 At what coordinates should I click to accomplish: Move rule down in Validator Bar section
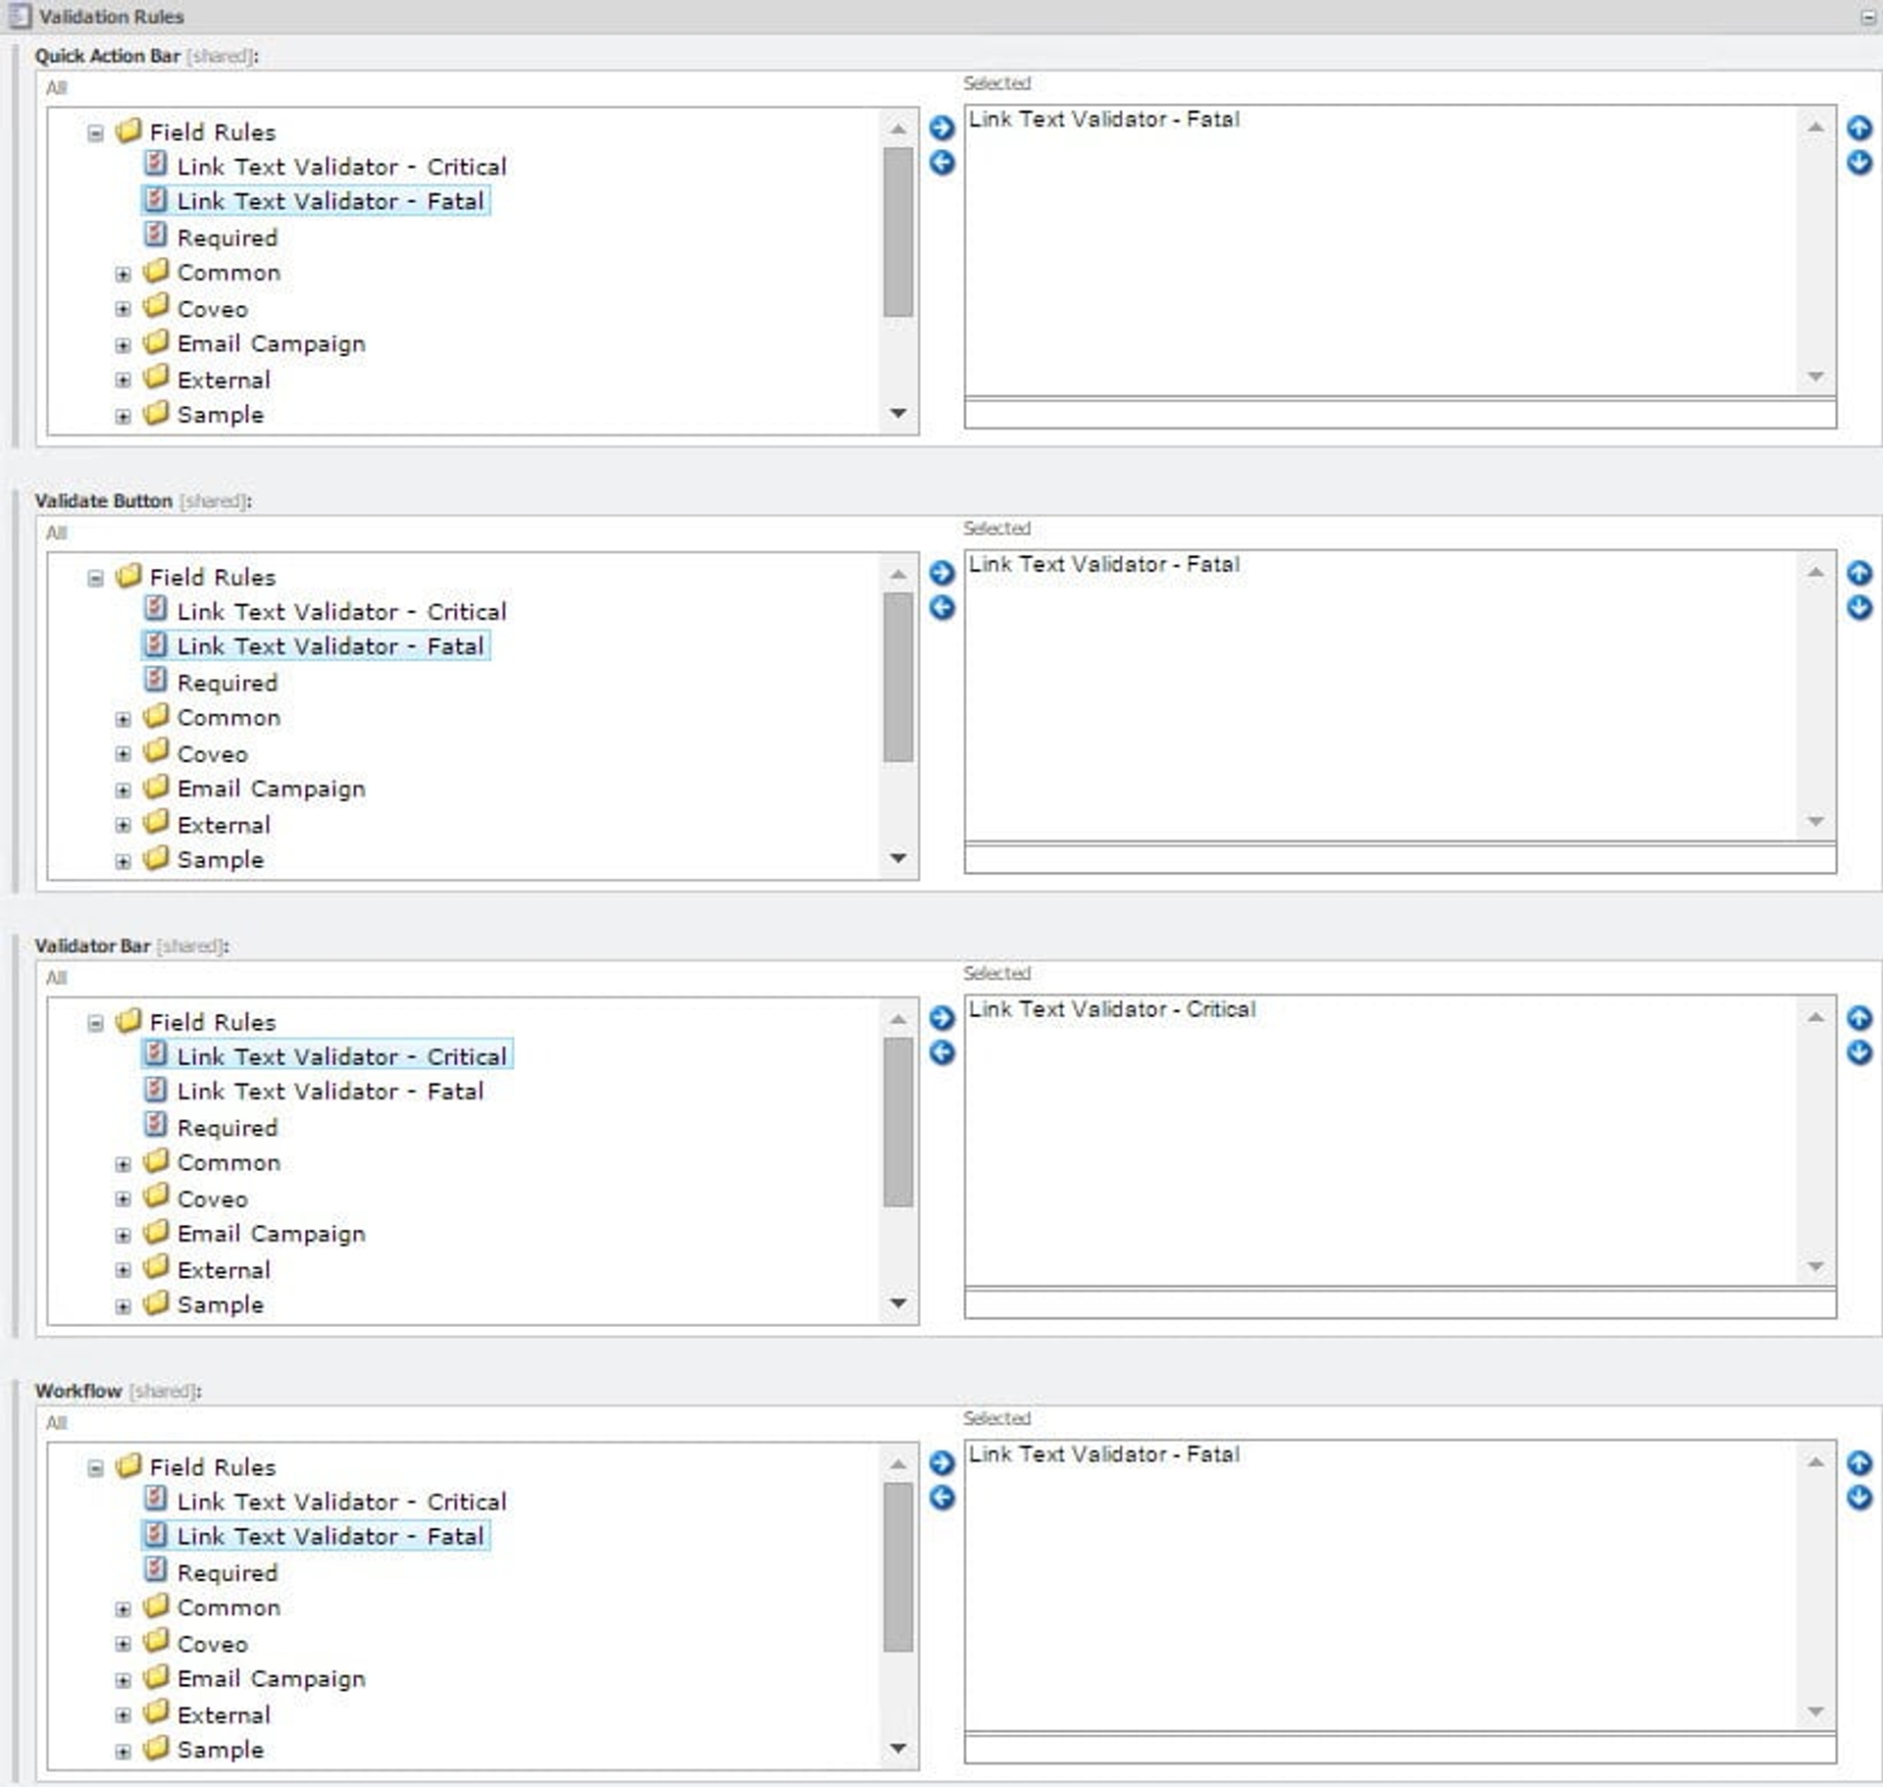click(1859, 1053)
